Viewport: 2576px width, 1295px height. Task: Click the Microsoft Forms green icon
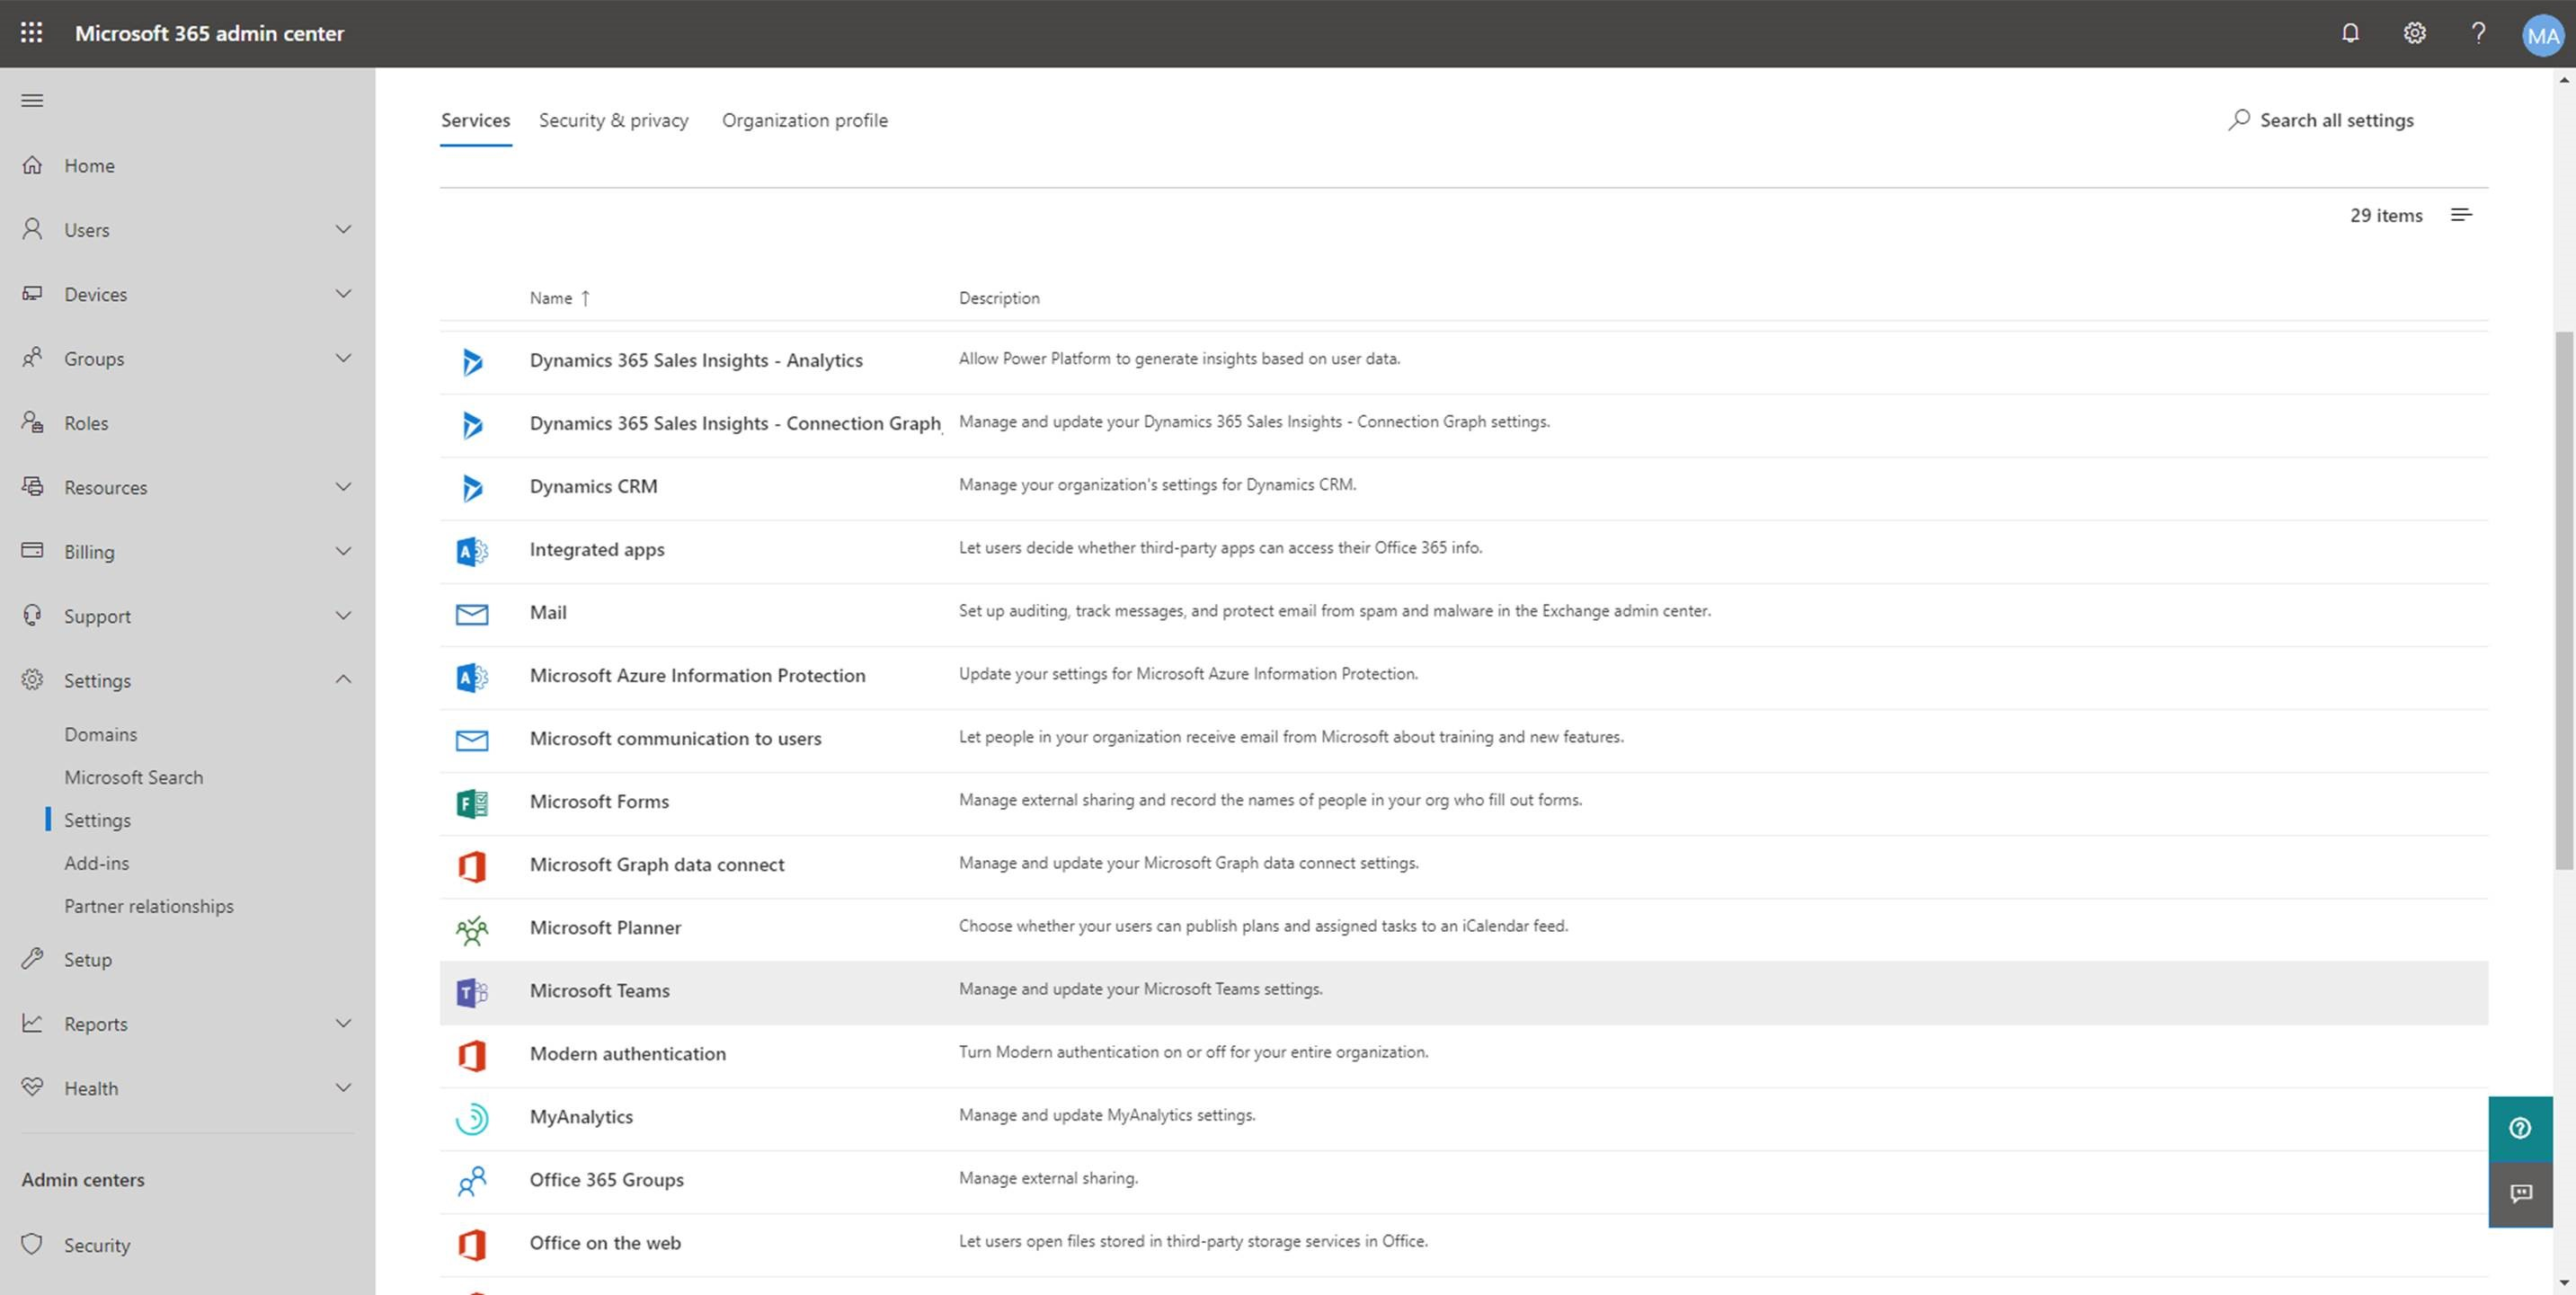click(x=471, y=801)
